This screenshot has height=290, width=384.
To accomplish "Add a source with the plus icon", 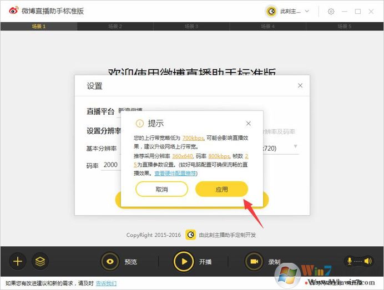I will coord(18,261).
